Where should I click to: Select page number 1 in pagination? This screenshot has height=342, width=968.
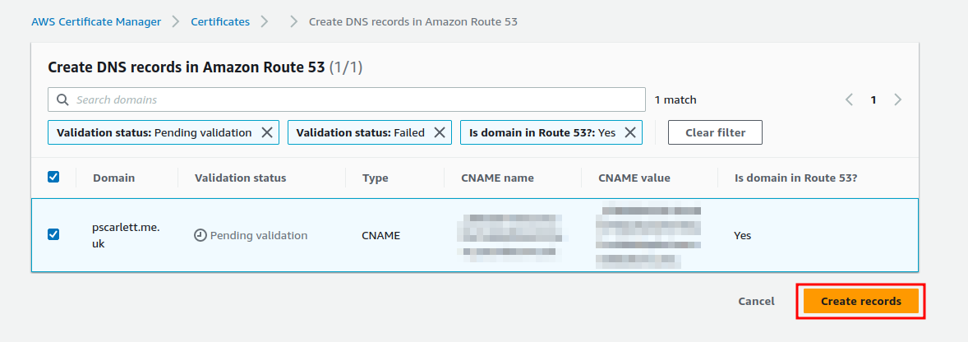(x=874, y=99)
